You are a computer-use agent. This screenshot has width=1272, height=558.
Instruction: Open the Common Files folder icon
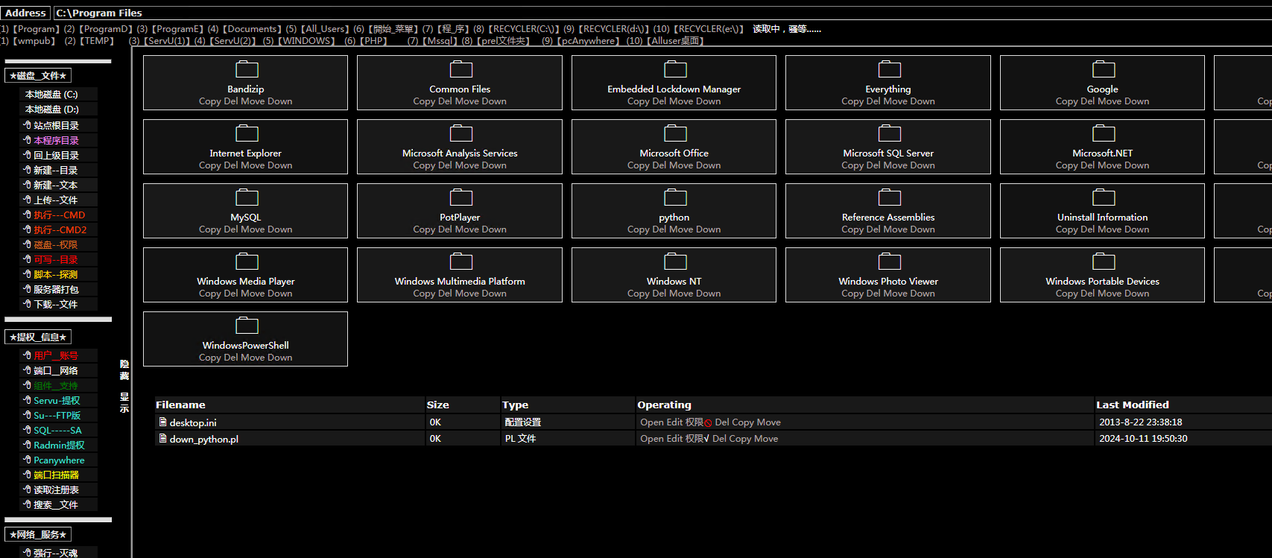point(461,70)
